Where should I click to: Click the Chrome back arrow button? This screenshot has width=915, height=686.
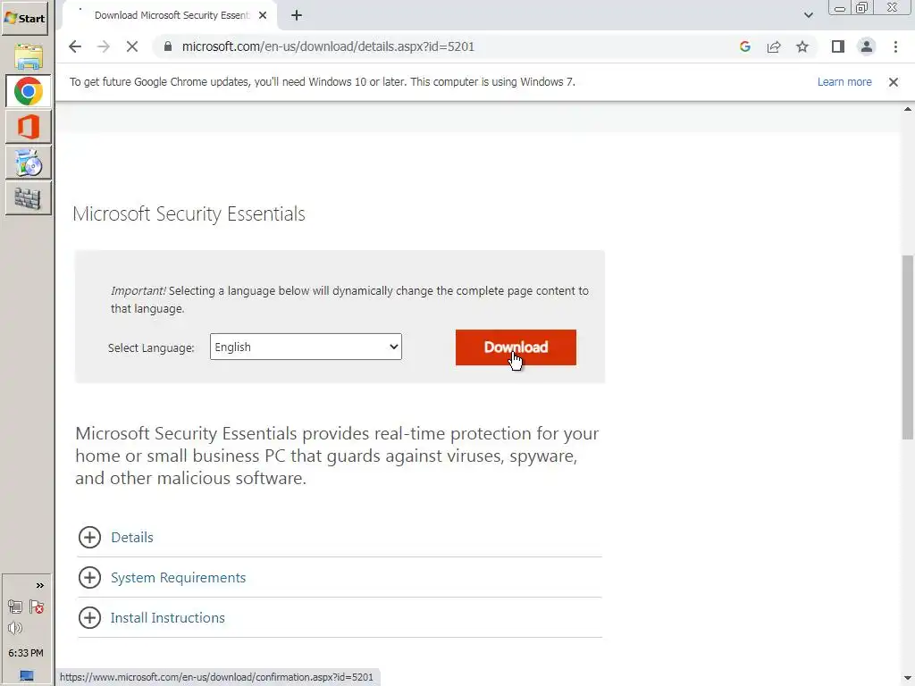click(x=75, y=47)
